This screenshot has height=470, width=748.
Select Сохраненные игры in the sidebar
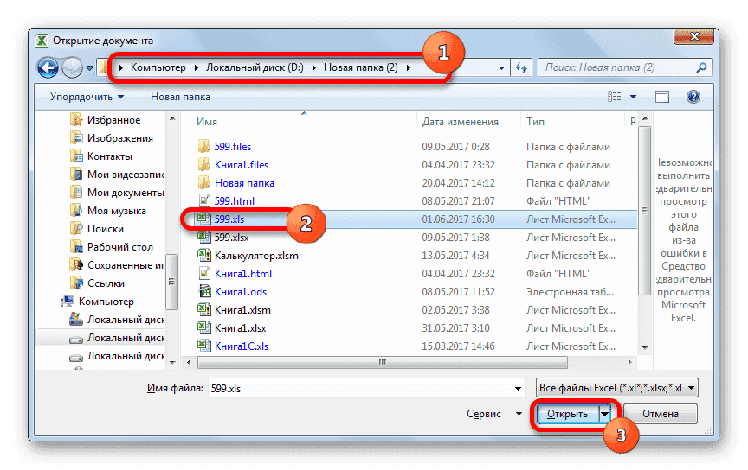coord(126,264)
